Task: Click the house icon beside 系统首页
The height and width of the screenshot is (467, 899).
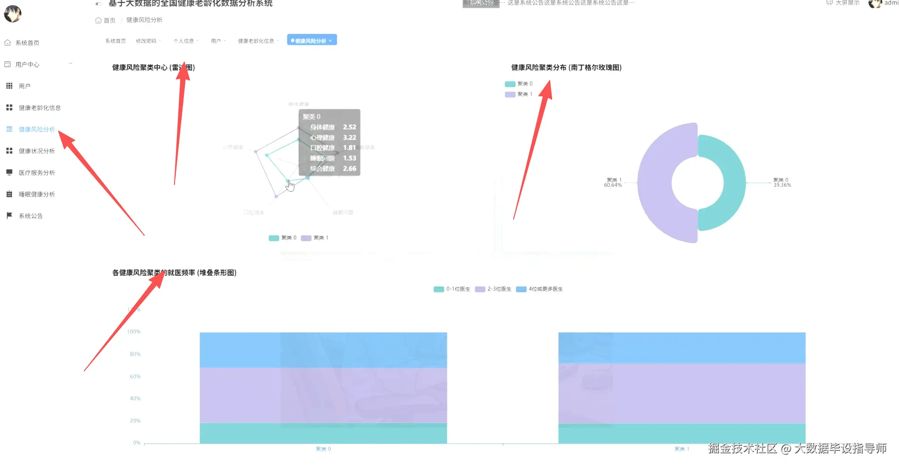Action: 7,43
